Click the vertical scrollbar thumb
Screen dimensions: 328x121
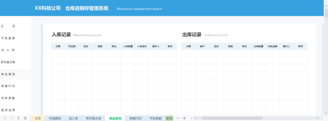coord(326,13)
